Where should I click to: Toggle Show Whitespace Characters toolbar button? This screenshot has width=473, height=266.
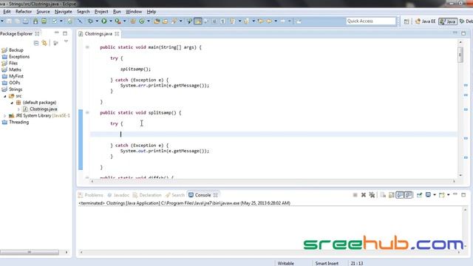click(222, 21)
